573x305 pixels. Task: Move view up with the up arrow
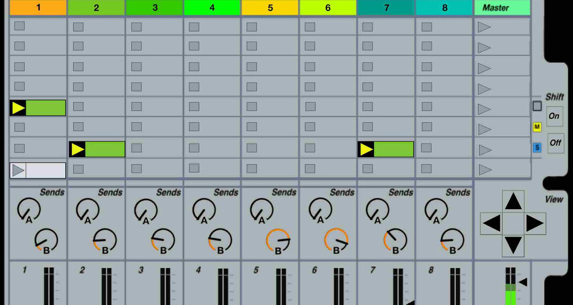[513, 201]
